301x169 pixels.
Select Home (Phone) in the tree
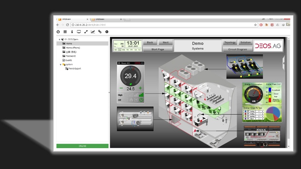(73, 48)
